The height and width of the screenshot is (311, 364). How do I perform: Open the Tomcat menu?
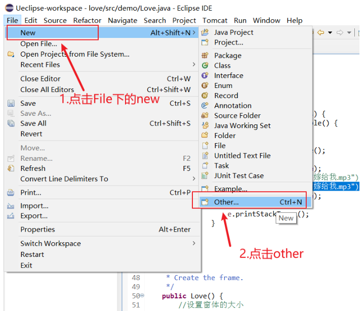tap(215, 20)
